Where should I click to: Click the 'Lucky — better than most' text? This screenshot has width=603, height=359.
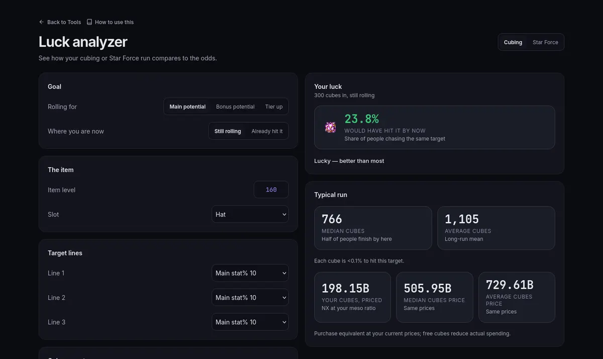pyautogui.click(x=349, y=161)
